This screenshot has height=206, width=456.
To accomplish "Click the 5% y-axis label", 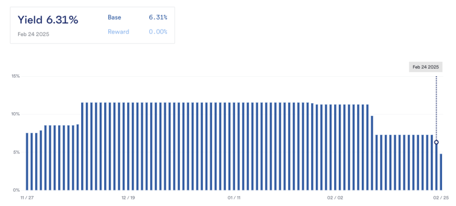I will 17,152.
